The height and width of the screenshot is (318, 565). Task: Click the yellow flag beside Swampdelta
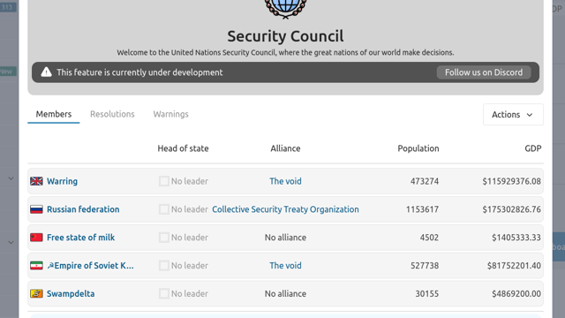[x=36, y=293]
